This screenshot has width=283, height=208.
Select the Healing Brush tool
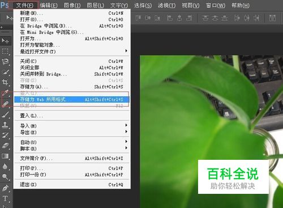(x=5, y=104)
